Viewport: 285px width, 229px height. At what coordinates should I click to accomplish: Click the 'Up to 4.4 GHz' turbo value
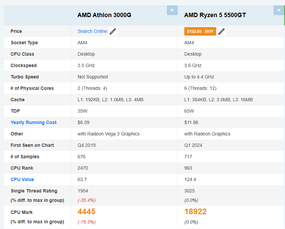point(199,77)
